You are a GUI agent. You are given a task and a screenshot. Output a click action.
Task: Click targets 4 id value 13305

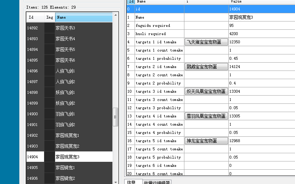262,116
